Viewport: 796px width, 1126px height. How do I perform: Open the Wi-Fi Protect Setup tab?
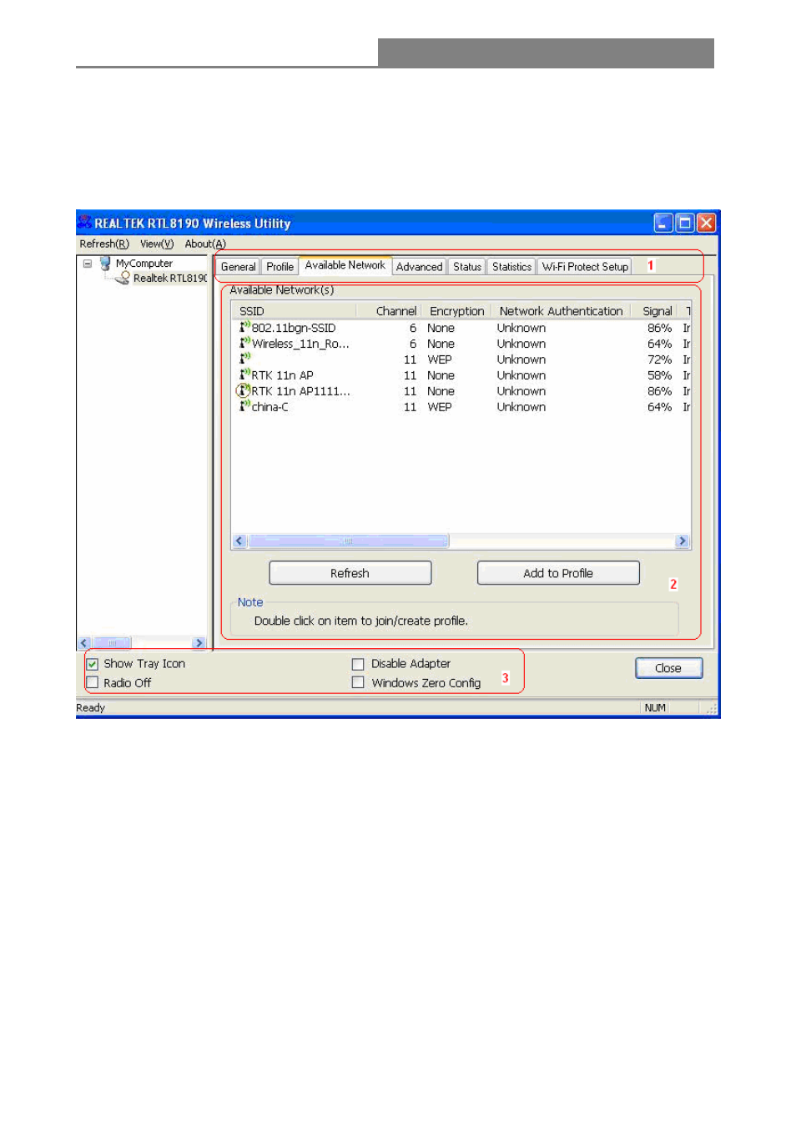(x=585, y=267)
